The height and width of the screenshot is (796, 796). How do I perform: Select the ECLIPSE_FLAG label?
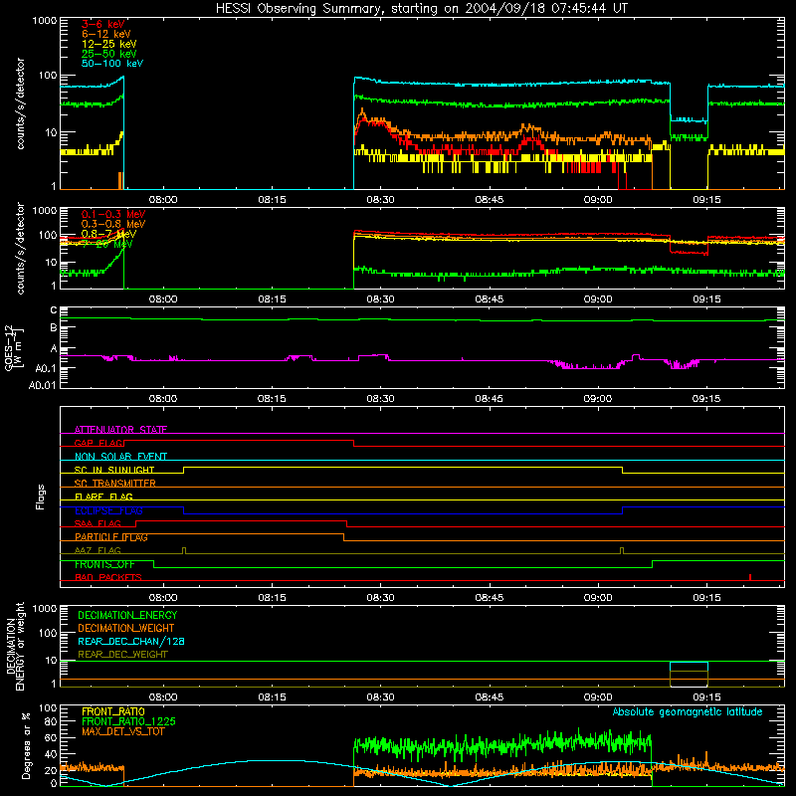(x=108, y=510)
